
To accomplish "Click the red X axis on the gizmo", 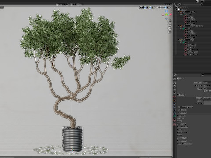I will coord(171,14).
